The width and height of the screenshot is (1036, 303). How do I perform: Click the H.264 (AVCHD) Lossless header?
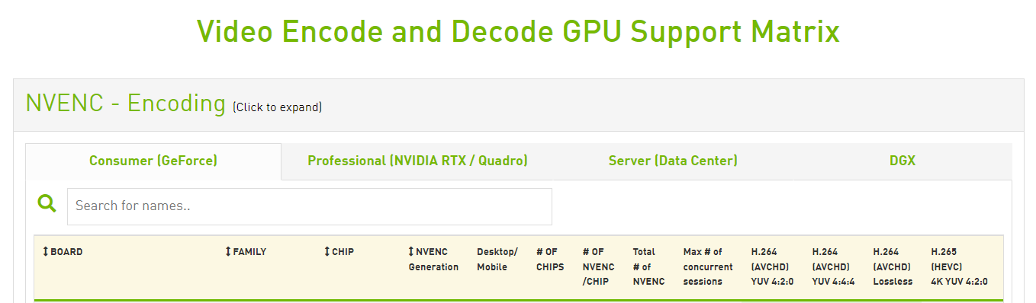[893, 266]
